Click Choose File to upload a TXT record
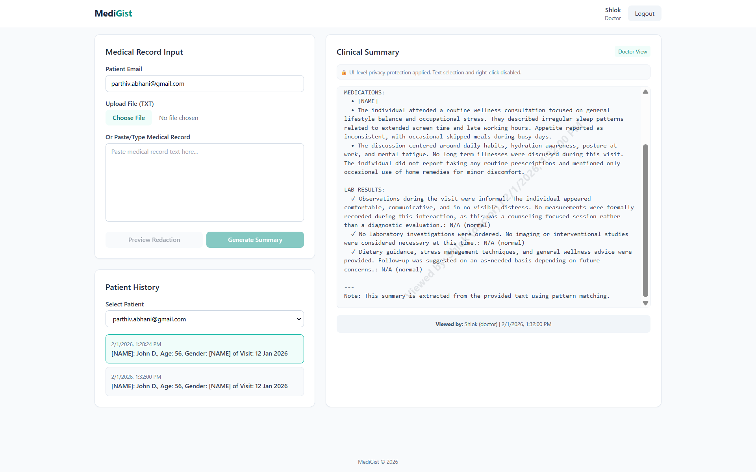Screen dimensions: 756x472 coord(128,118)
